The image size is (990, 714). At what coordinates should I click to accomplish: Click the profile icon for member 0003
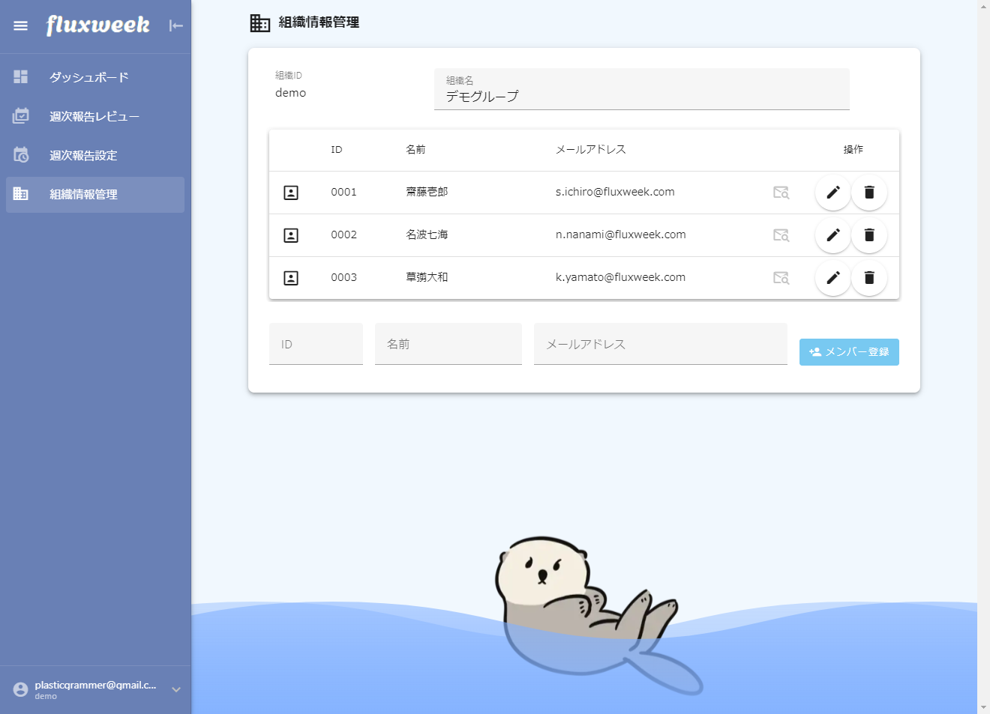tap(291, 278)
